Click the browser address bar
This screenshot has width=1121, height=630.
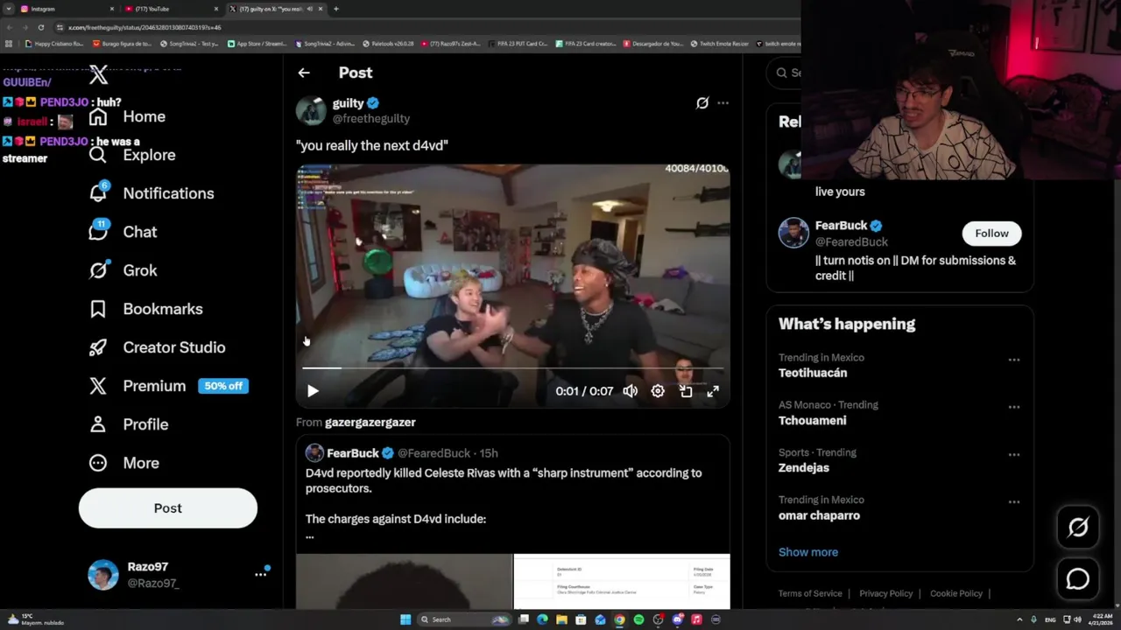[x=420, y=27]
